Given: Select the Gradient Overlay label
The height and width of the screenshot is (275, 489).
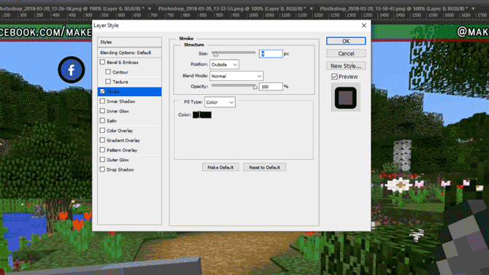Looking at the screenshot, I should [x=123, y=140].
